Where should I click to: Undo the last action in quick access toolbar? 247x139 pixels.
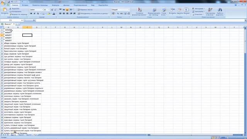[12, 2]
